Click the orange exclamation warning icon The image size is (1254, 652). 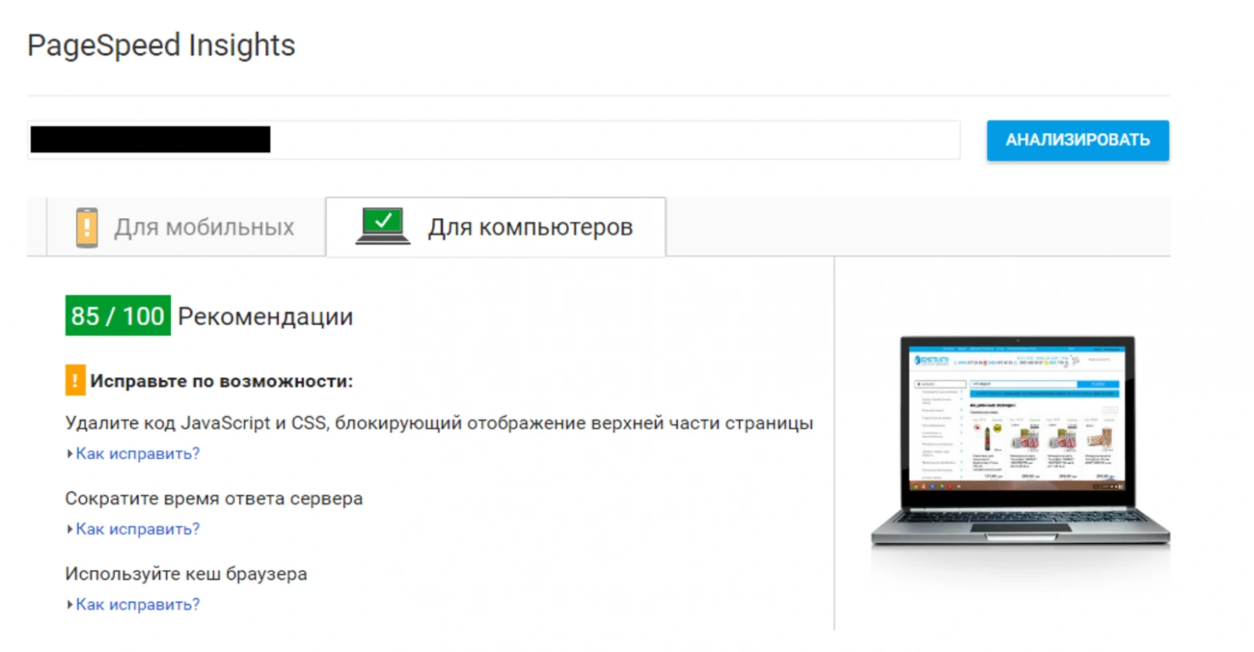coord(75,381)
